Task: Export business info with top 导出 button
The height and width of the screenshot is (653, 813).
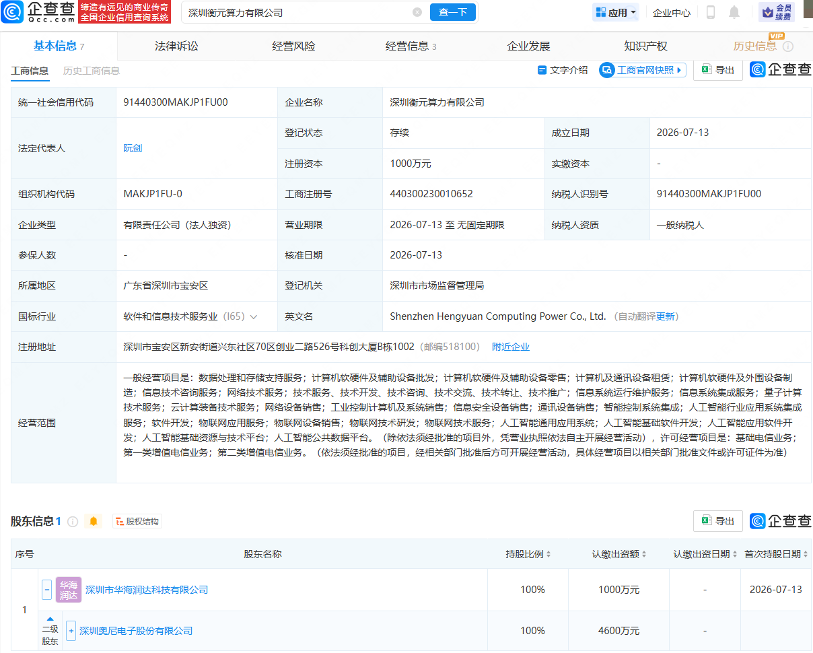Action: [718, 70]
